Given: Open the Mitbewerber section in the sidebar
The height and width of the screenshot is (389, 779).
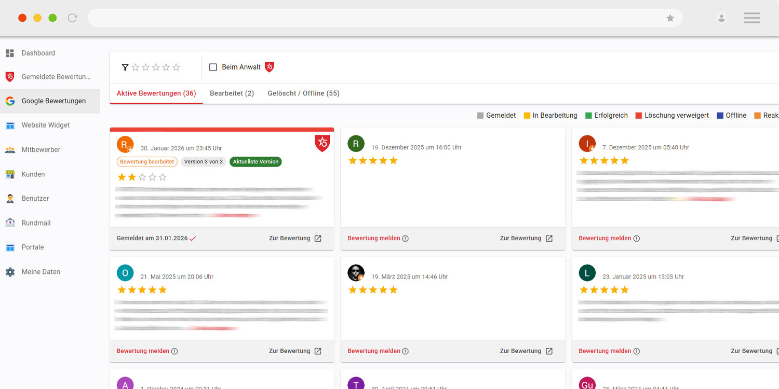Looking at the screenshot, I should pos(41,149).
